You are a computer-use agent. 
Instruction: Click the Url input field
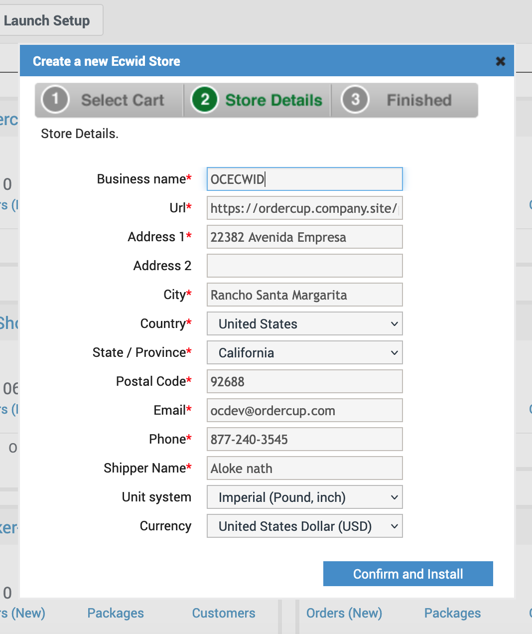(x=305, y=208)
